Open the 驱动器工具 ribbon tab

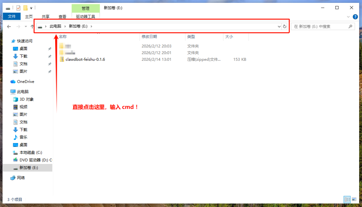click(86, 17)
